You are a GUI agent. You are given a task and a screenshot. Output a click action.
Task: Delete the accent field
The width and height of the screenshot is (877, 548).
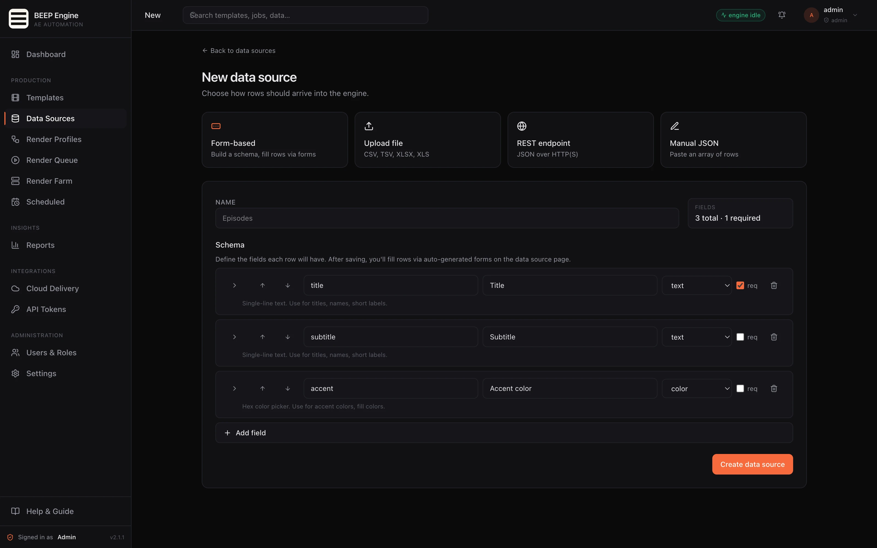click(x=774, y=388)
